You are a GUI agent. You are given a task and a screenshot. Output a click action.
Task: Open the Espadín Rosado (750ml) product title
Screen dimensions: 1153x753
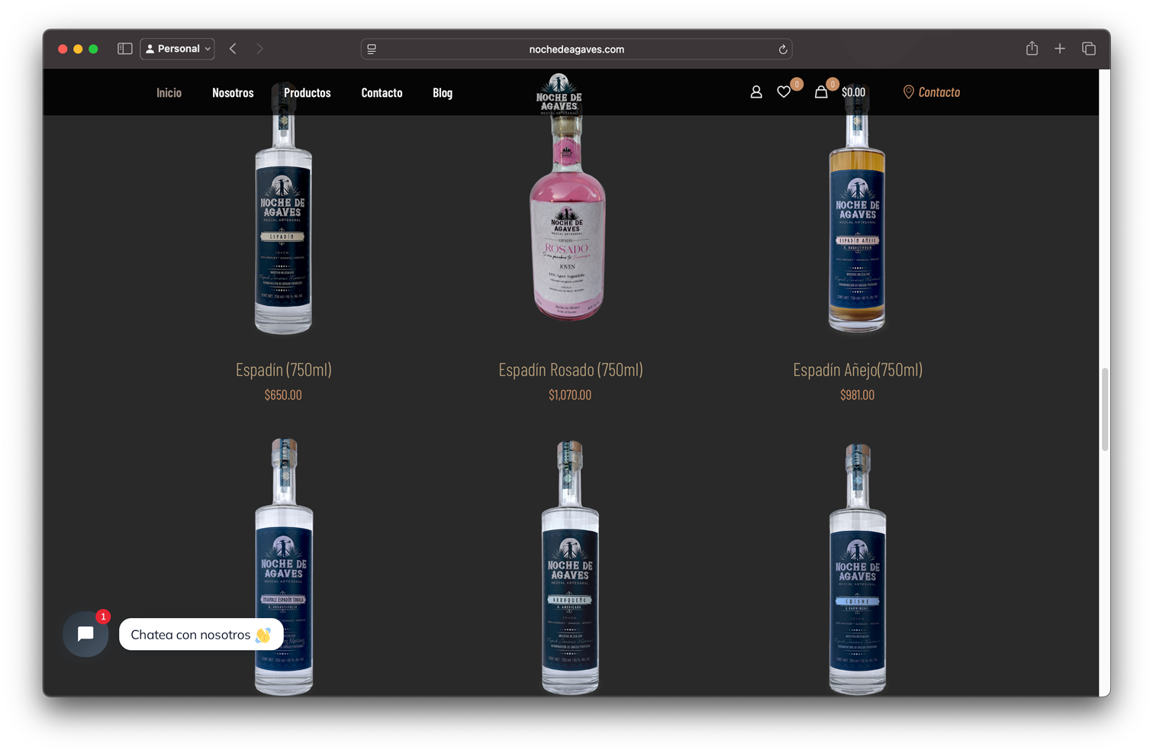coord(570,369)
